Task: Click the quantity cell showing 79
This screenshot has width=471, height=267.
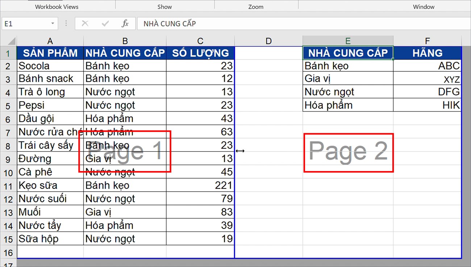Action: (200, 199)
